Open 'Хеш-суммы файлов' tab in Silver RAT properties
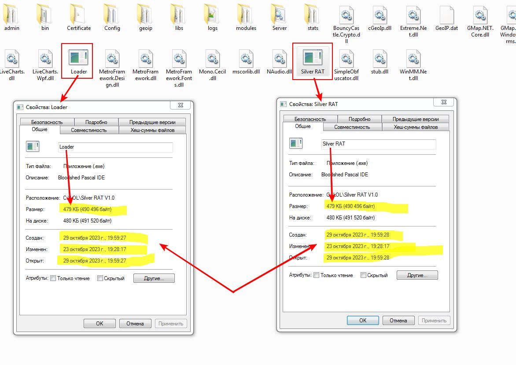Viewport: 516px width, 365px height. [x=416, y=127]
